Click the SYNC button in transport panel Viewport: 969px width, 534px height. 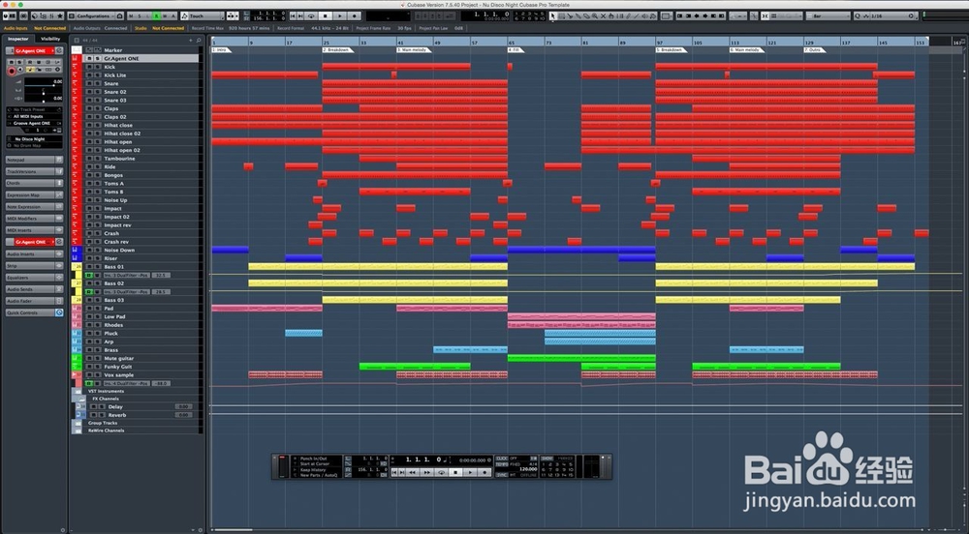(x=502, y=475)
